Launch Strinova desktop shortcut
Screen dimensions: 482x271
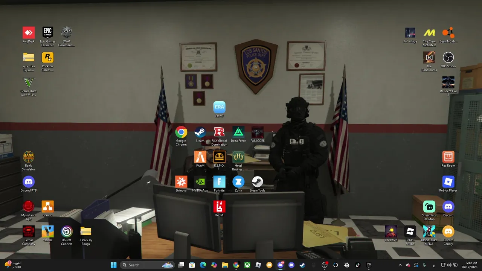pyautogui.click(x=181, y=184)
